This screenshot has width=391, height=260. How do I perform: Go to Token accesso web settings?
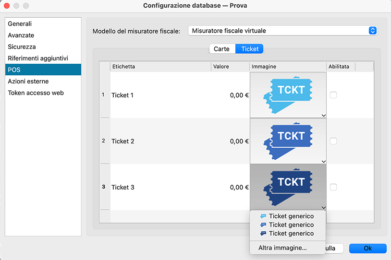(36, 93)
